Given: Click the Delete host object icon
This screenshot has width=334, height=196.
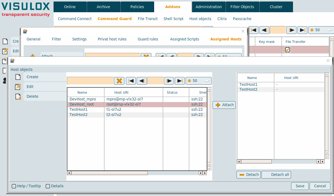Looking at the screenshot, I should pyautogui.click(x=18, y=96).
